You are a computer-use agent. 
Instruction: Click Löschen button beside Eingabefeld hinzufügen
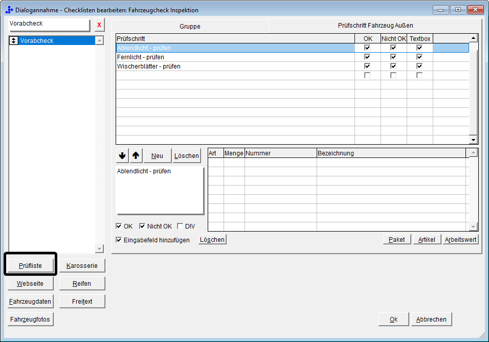[212, 239]
